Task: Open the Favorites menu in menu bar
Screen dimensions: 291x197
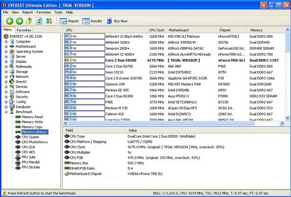Action: pyautogui.click(x=43, y=12)
